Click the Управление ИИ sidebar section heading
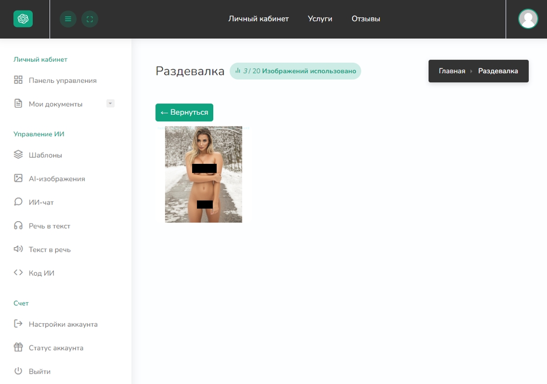This screenshot has width=547, height=384. (x=39, y=134)
